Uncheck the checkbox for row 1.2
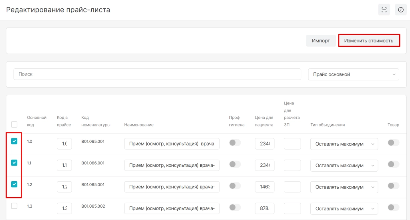 pyautogui.click(x=14, y=184)
